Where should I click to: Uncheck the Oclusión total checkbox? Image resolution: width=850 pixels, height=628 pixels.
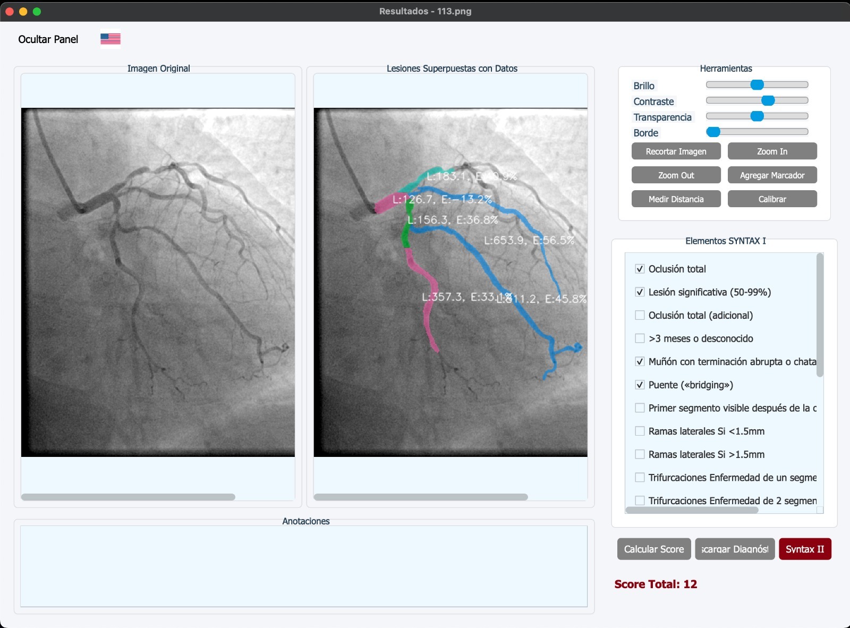coord(640,269)
